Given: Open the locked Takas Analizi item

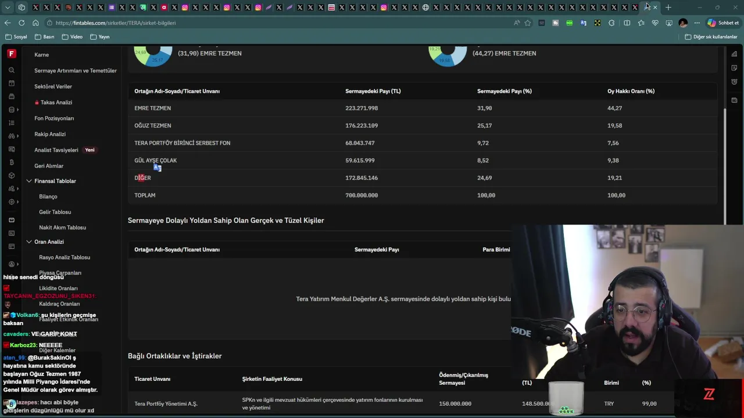Looking at the screenshot, I should (x=53, y=102).
